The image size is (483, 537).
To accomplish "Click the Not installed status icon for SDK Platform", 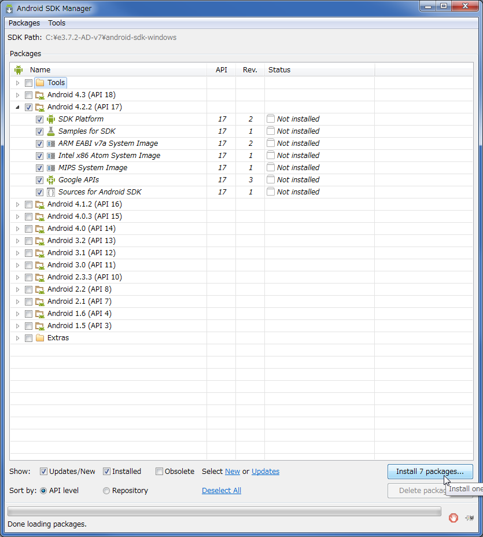I will pyautogui.click(x=271, y=119).
